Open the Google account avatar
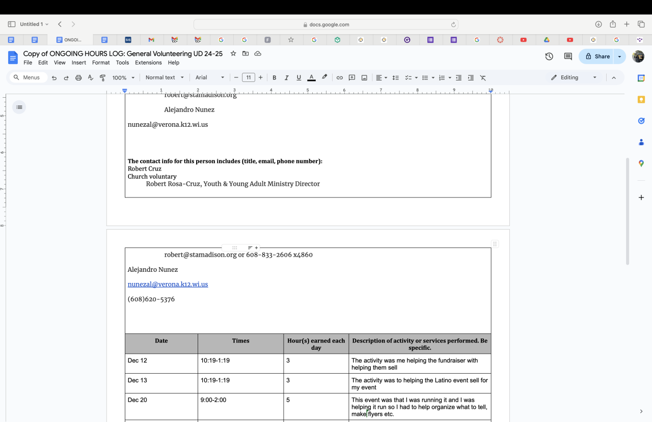652x422 pixels. tap(638, 57)
